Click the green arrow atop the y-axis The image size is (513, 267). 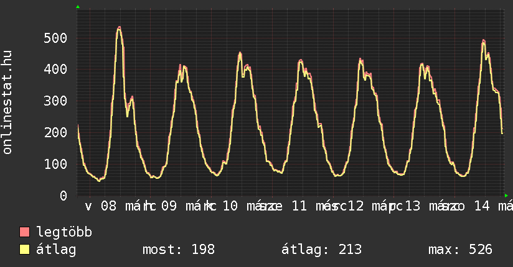tap(78, 7)
